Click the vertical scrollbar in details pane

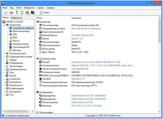point(159,67)
